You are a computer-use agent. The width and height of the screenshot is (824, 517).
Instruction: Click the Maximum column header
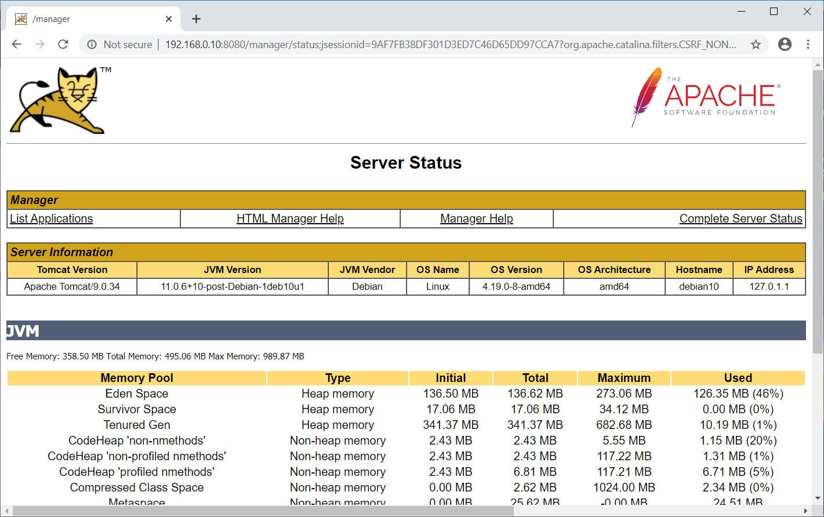point(624,378)
